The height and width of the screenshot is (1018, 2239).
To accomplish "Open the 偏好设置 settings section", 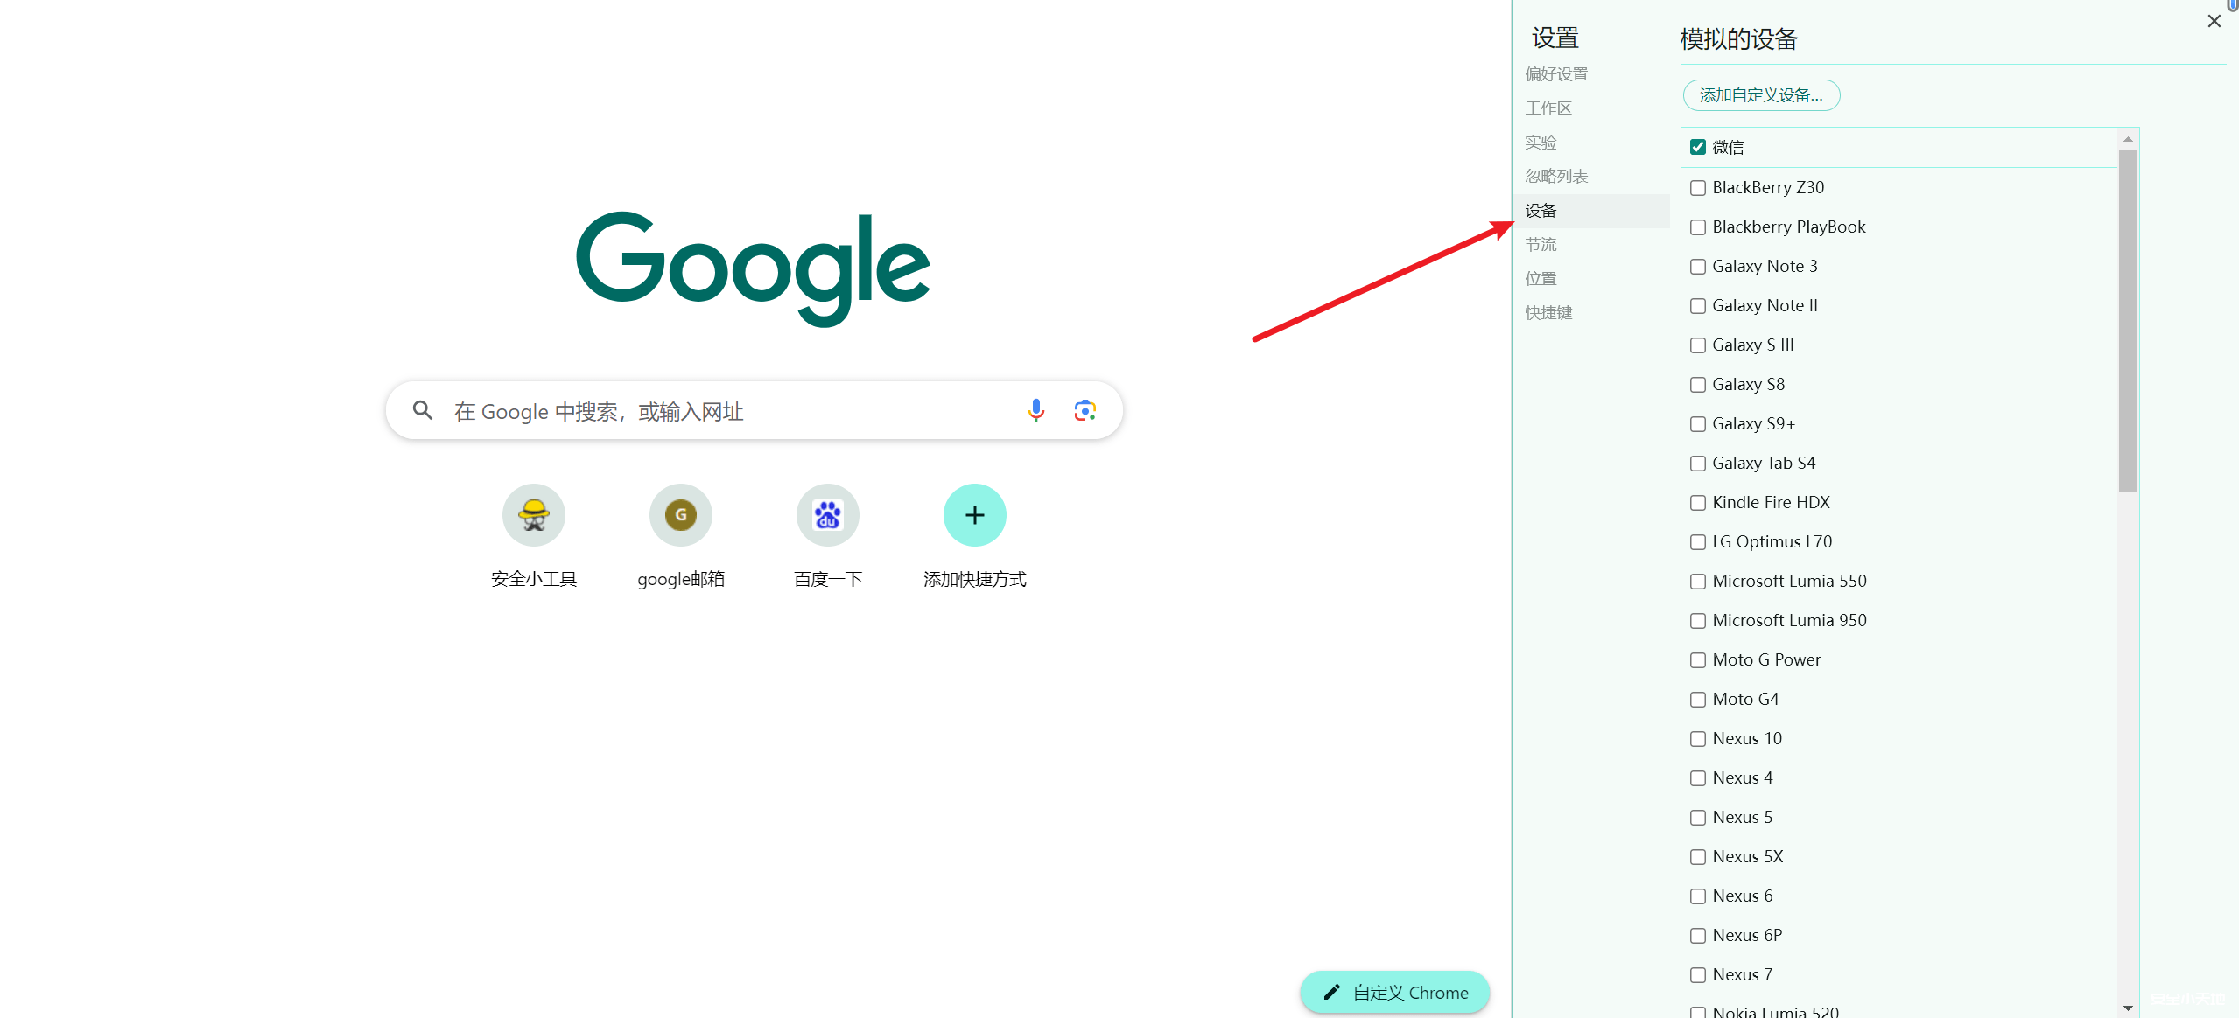I will [x=1557, y=73].
